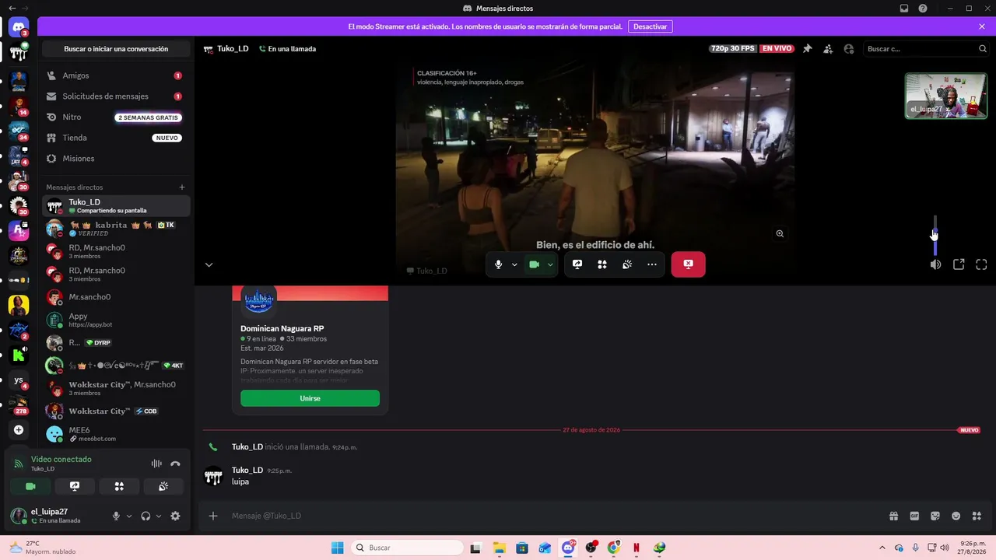Open File Explorer from the taskbar
This screenshot has width=996, height=560.
(499, 548)
